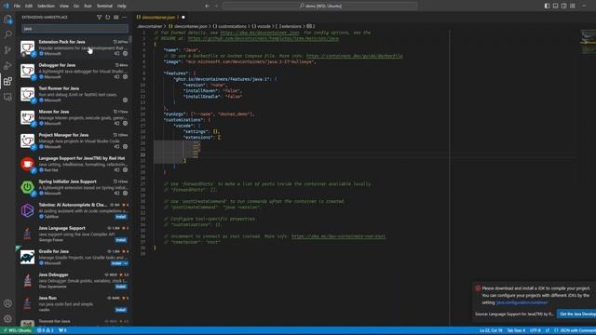Screen dimensions: 596x335
Task: Open Extensions views and more actions menu
Action: click(x=124, y=17)
